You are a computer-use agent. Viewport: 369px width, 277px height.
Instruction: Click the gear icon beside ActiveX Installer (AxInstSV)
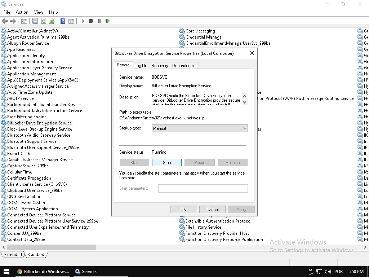4,31
